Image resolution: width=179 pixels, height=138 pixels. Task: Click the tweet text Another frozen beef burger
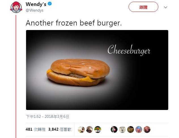[x=74, y=23]
